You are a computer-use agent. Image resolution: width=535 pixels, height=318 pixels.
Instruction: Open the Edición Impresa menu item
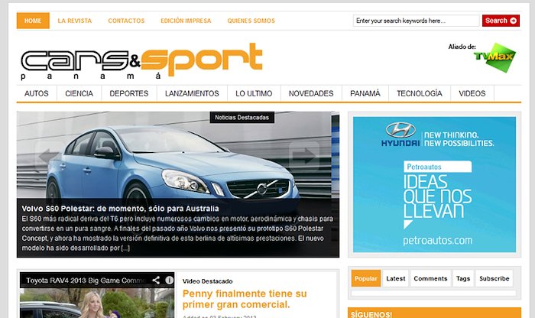(186, 21)
